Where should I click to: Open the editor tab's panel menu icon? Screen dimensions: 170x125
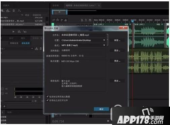(99, 5)
